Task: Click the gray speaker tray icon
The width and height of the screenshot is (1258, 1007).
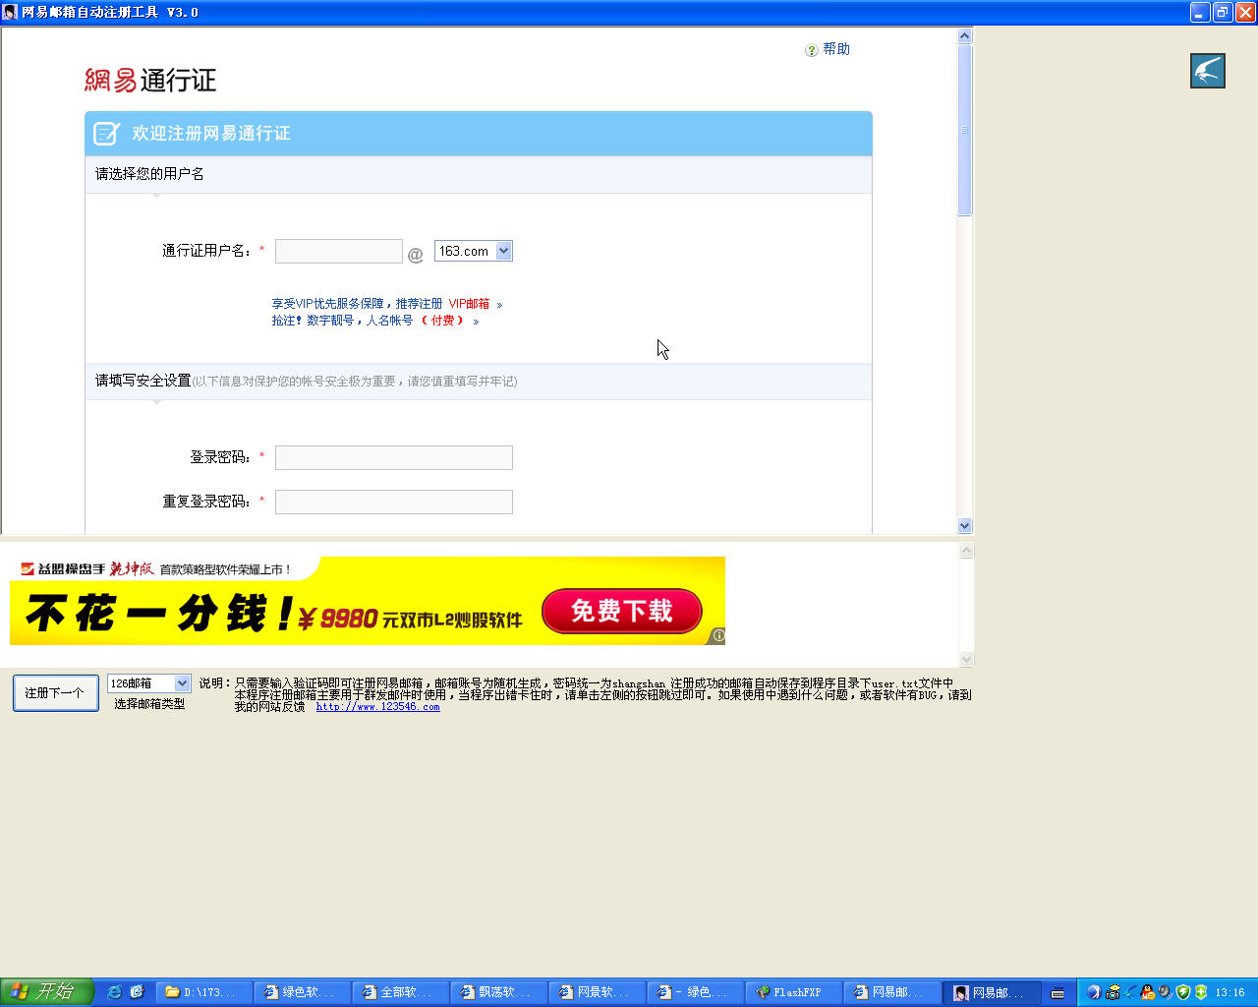Action: 1165,992
